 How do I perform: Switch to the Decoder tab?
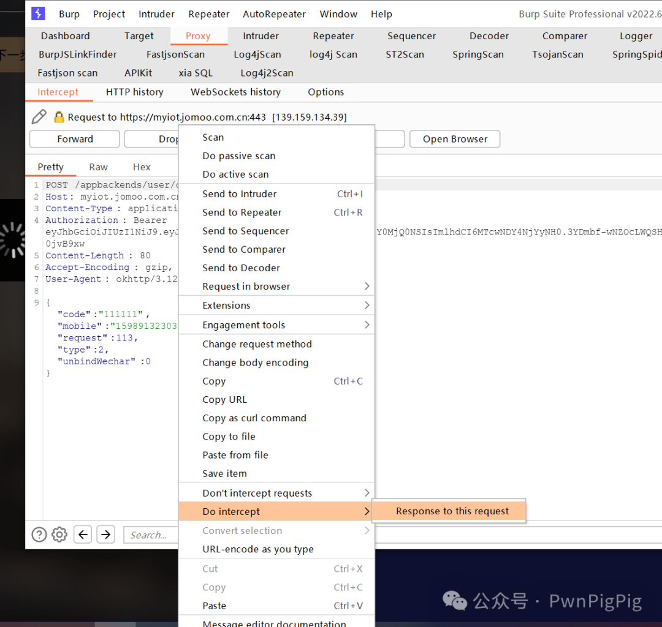click(x=489, y=36)
